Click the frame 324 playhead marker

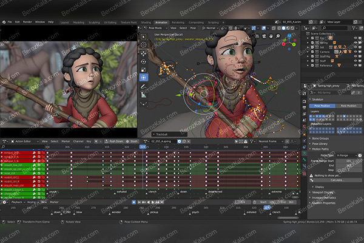click(143, 147)
